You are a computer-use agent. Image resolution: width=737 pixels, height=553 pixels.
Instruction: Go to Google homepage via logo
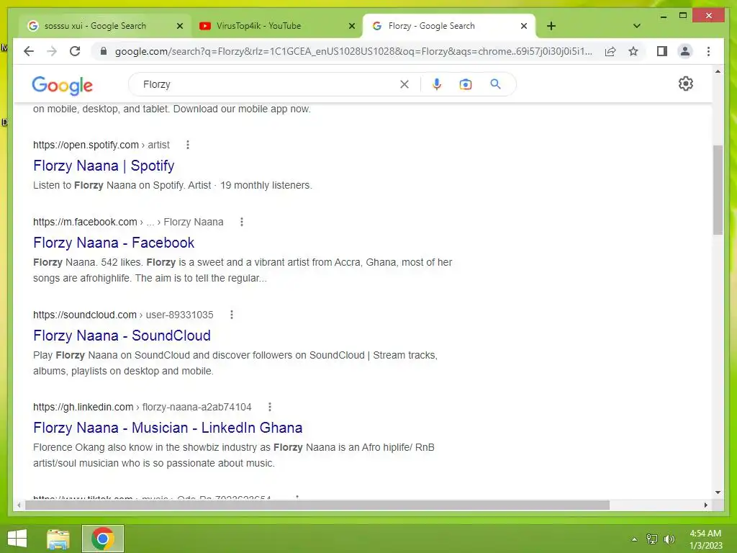(62, 85)
